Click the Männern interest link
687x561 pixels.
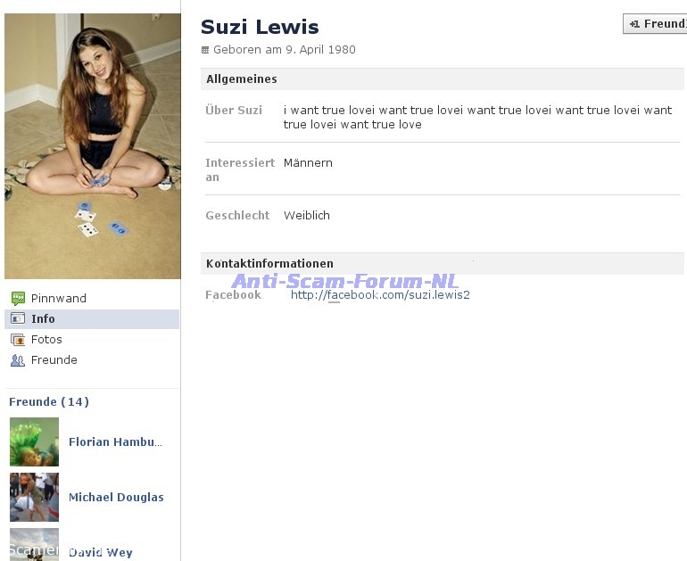click(x=308, y=163)
